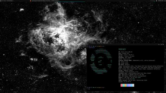Close the xfce4-terminal window
The height and width of the screenshot is (93, 166).
click(163, 44)
